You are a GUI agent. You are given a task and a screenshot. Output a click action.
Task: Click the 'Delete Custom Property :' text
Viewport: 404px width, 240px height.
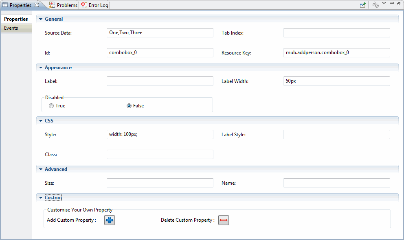coord(188,220)
